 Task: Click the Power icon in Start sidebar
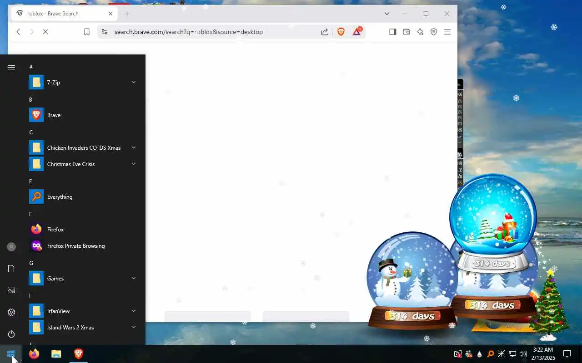point(11,334)
